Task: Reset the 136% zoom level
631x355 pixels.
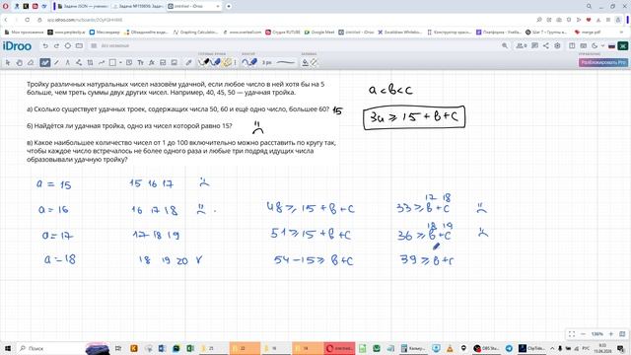Action: tap(596, 334)
